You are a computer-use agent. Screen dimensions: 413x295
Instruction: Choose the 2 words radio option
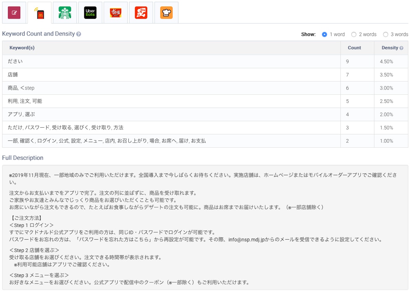pos(353,34)
